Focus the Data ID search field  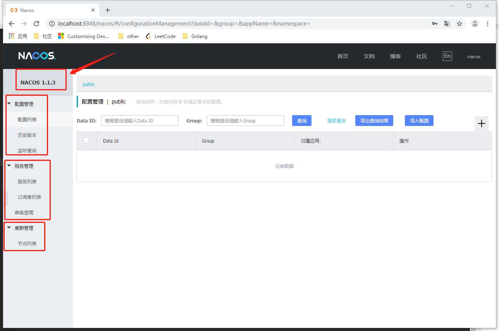(140, 121)
